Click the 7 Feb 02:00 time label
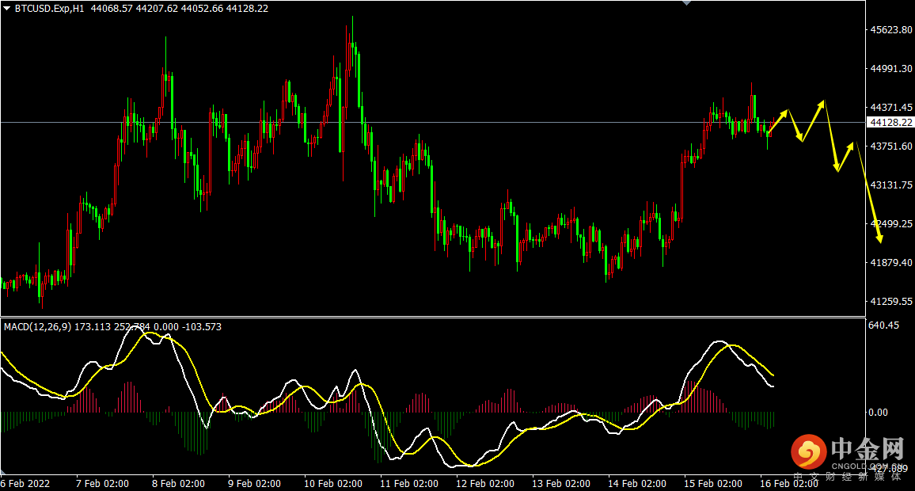Screen dimensions: 915x491 click(102, 483)
